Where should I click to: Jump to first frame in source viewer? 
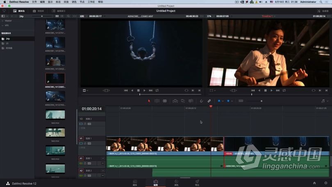[126, 90]
